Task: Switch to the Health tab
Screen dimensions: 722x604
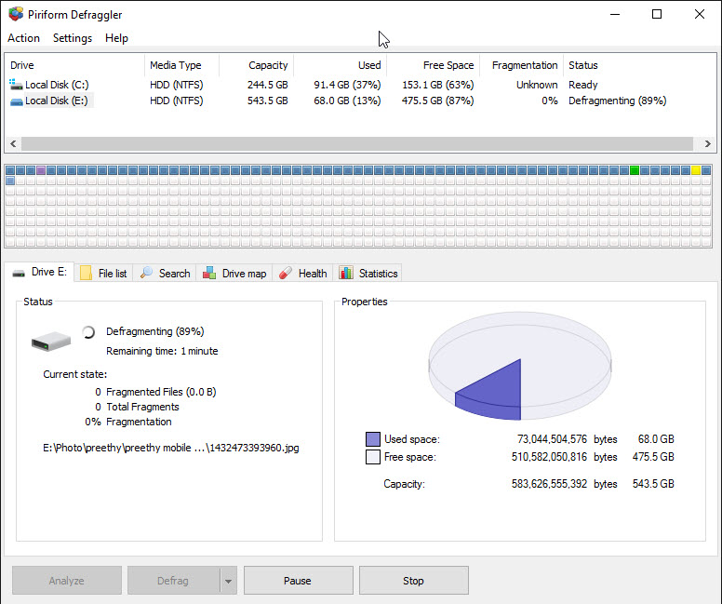Action: 303,274
